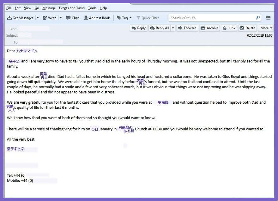Delete the current message

coord(247,28)
